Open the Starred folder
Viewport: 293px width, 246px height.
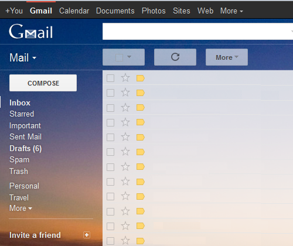(x=22, y=114)
